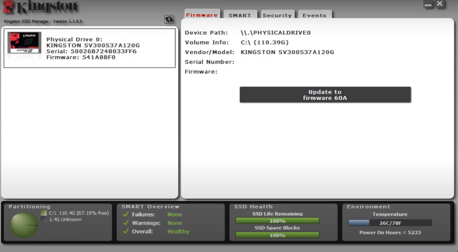
Task: Open the Events tab
Action: (x=315, y=15)
